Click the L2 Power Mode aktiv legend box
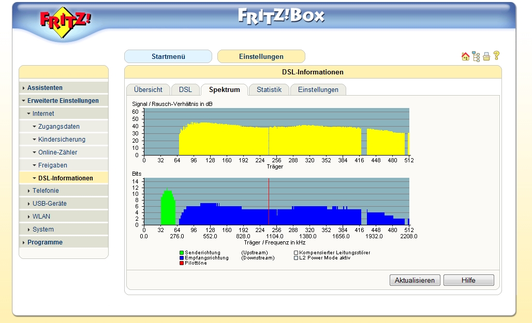 (x=296, y=258)
